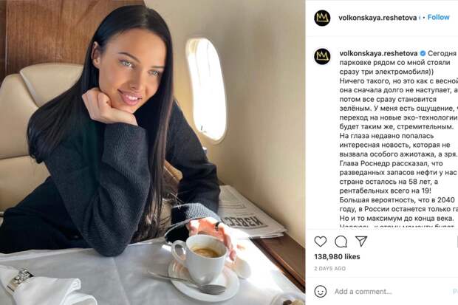Open volkonskaya.reshetova username in header
This screenshot has width=458, height=305.
coord(377,18)
